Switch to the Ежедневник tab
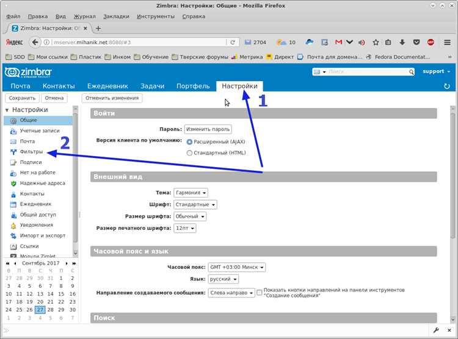The image size is (458, 339). tap(107, 86)
